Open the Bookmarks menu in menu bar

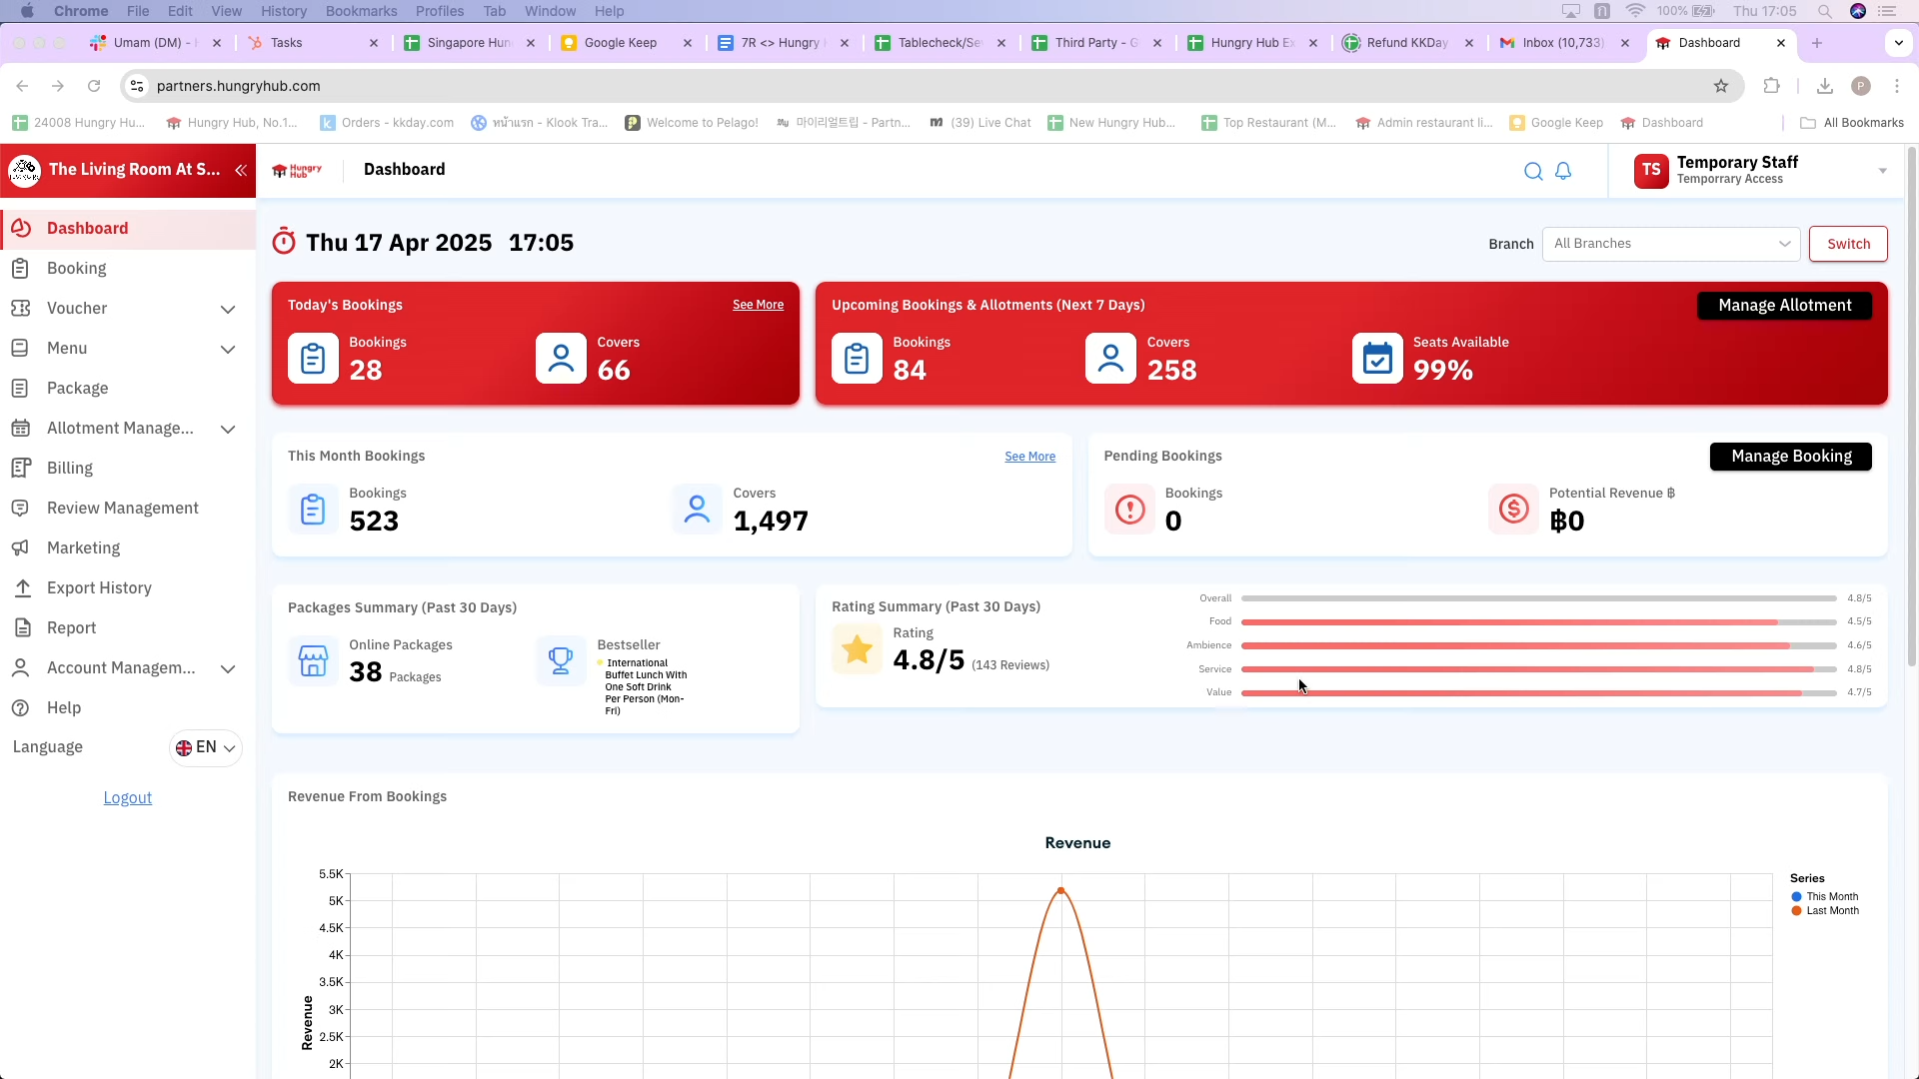point(361,11)
